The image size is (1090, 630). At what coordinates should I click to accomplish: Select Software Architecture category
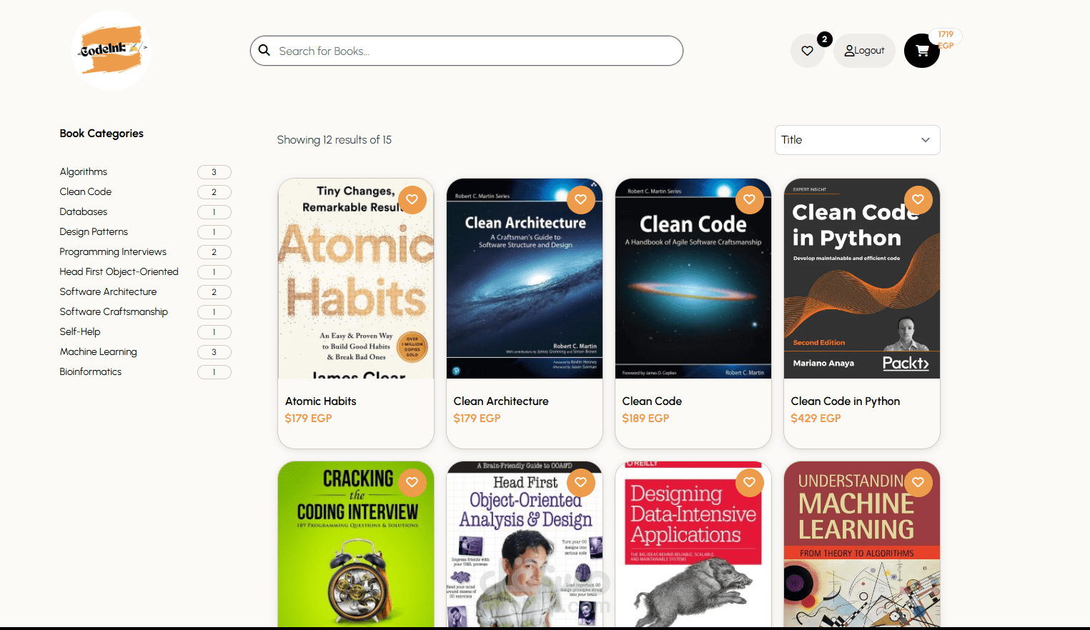(x=108, y=292)
